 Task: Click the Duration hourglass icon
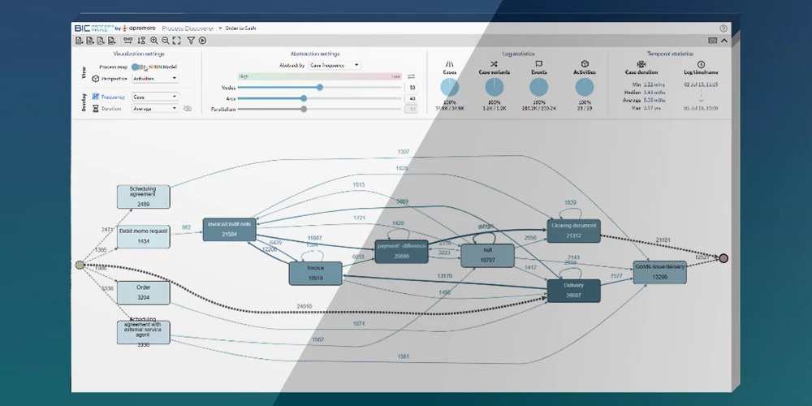point(95,109)
